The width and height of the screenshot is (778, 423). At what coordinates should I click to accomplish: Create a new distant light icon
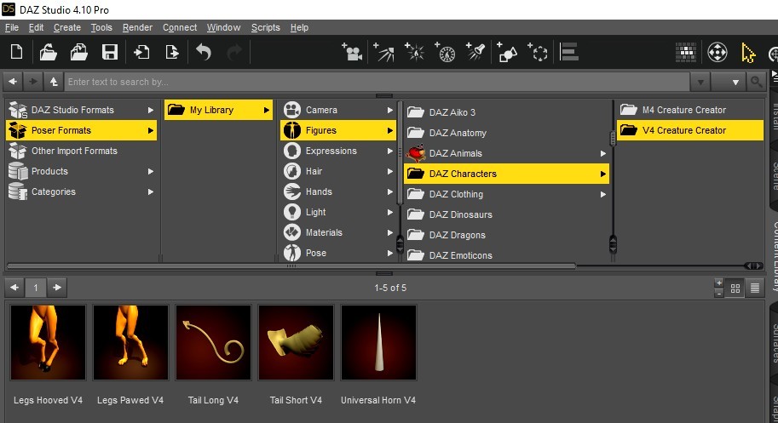click(x=383, y=52)
